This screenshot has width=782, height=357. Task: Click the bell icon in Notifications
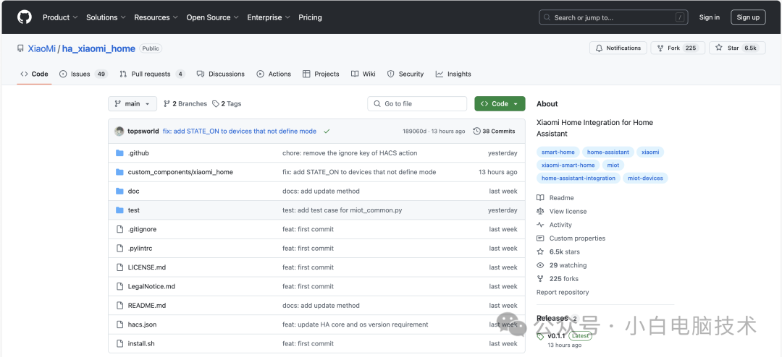coord(599,48)
